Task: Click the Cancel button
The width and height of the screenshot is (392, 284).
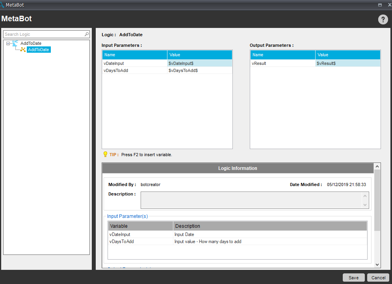Action: pos(378,278)
